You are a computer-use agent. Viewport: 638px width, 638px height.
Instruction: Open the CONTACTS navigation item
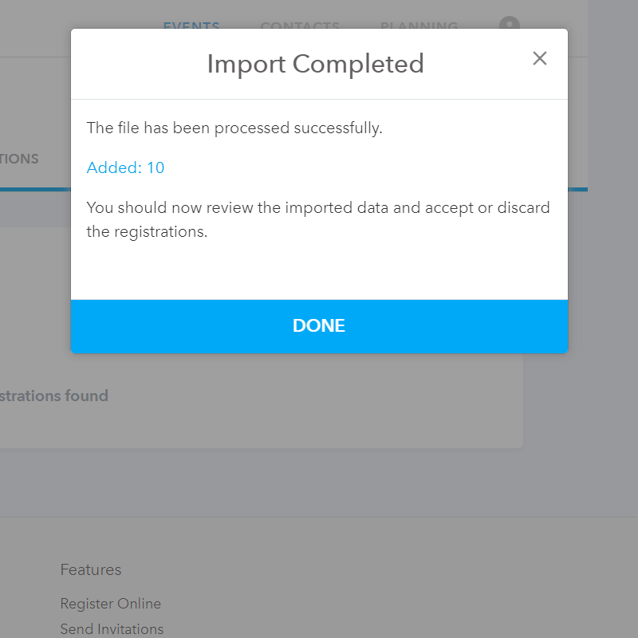click(300, 26)
